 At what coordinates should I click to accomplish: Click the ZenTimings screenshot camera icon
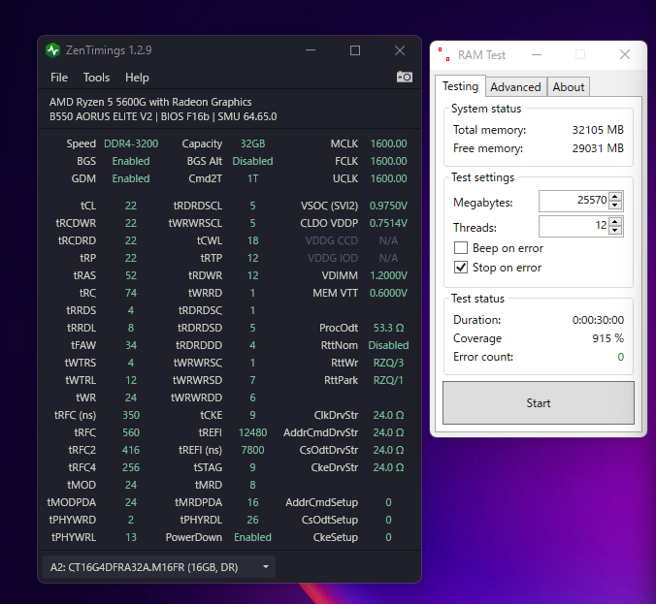pyautogui.click(x=404, y=77)
